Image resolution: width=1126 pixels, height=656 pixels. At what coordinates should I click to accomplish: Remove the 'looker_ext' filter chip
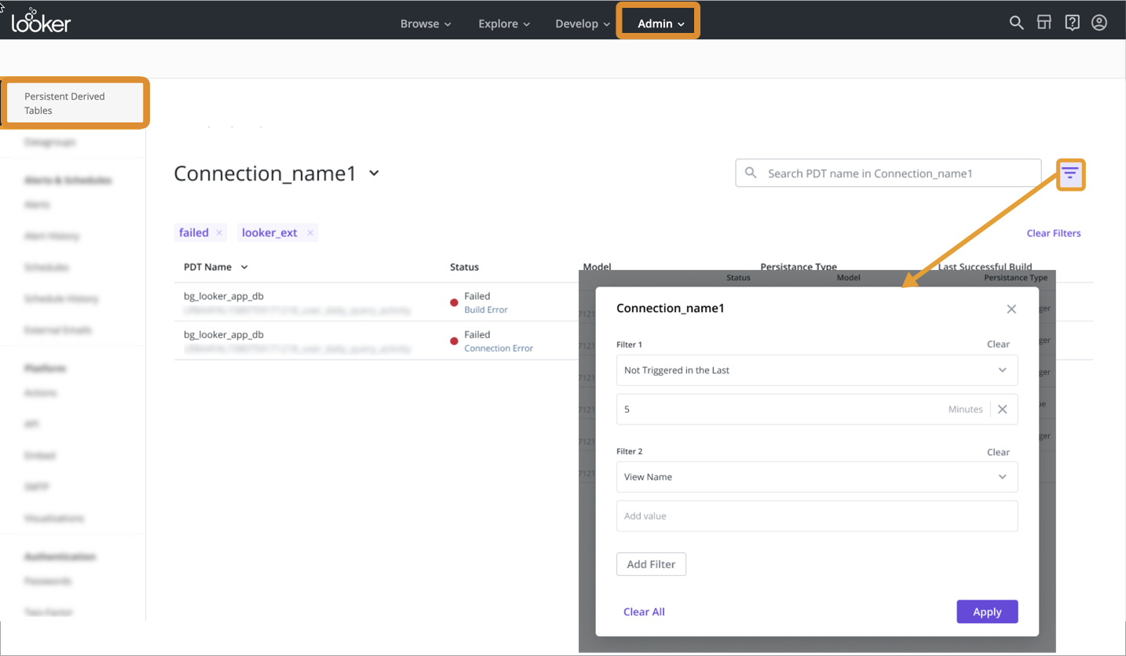(x=310, y=233)
